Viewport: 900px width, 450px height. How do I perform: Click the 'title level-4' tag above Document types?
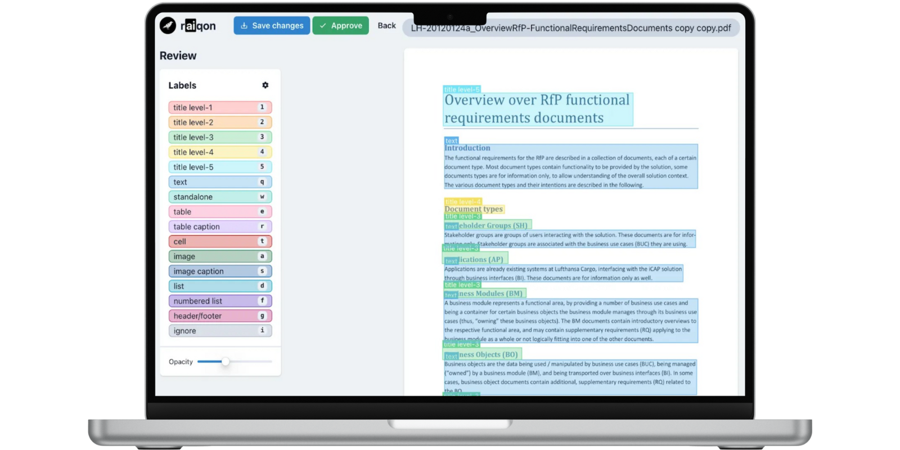462,201
